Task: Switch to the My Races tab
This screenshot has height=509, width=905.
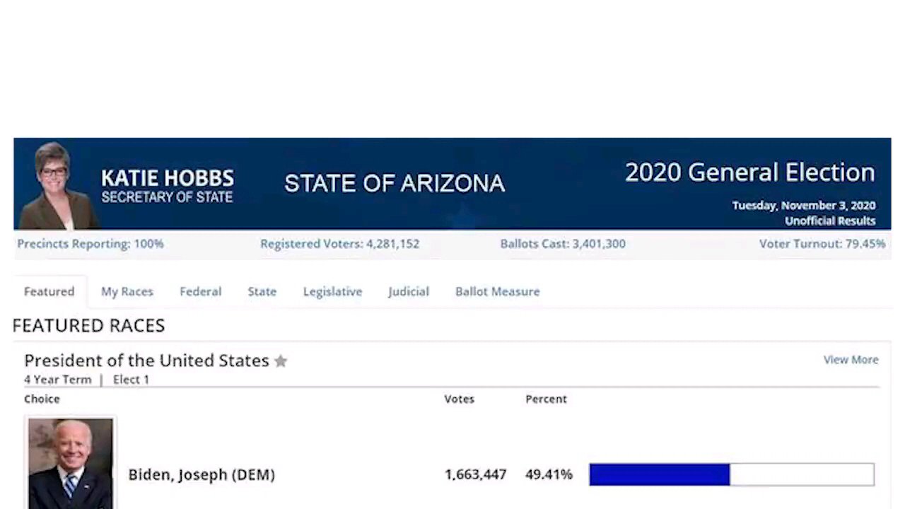Action: (127, 291)
